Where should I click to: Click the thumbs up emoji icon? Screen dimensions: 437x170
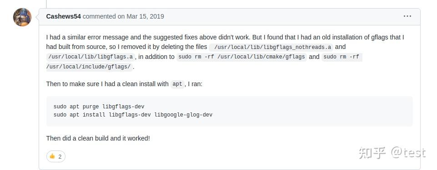point(52,156)
